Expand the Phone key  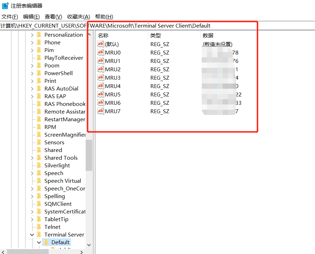tap(32, 43)
